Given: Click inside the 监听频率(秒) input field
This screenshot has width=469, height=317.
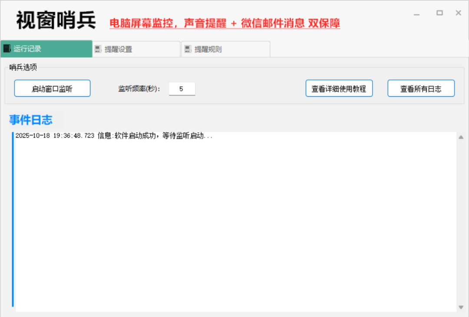Looking at the screenshot, I should [x=182, y=88].
